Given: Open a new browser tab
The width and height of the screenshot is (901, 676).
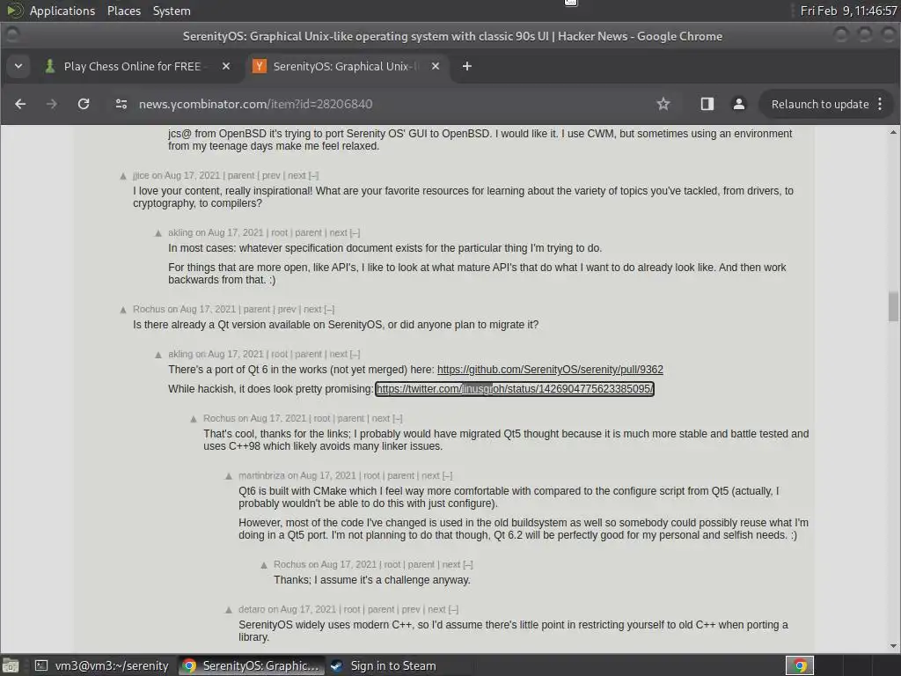Looking at the screenshot, I should coord(466,66).
